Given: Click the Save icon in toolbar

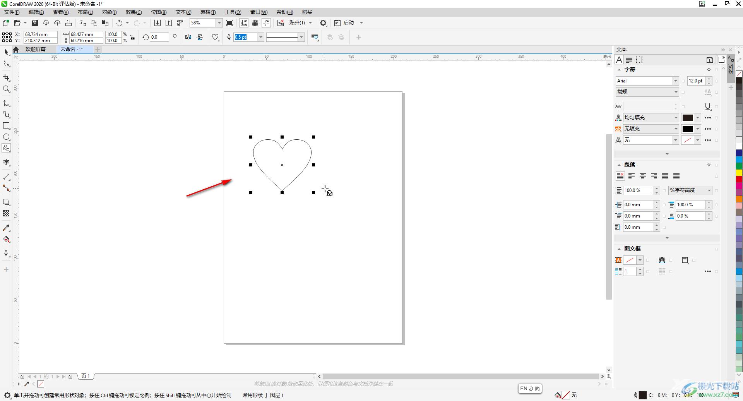Looking at the screenshot, I should (x=34, y=23).
